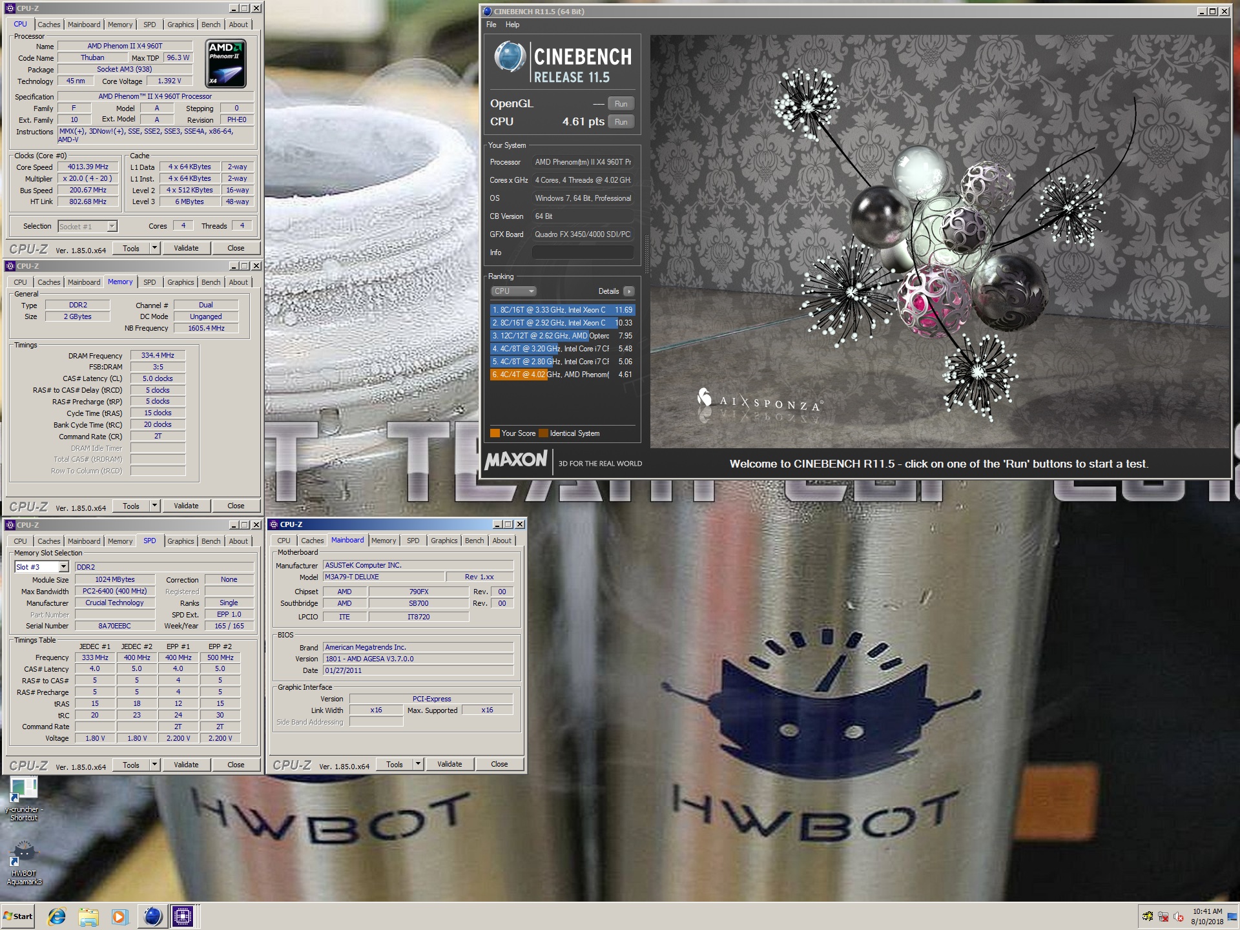Switch to Memory tab in Mainboard CPU-Z window

pos(384,541)
